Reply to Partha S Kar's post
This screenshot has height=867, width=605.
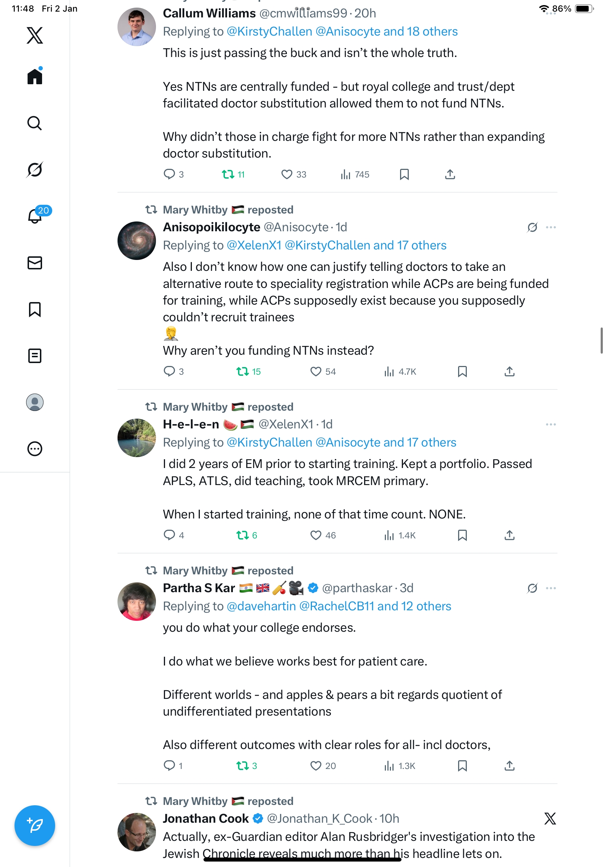click(169, 765)
